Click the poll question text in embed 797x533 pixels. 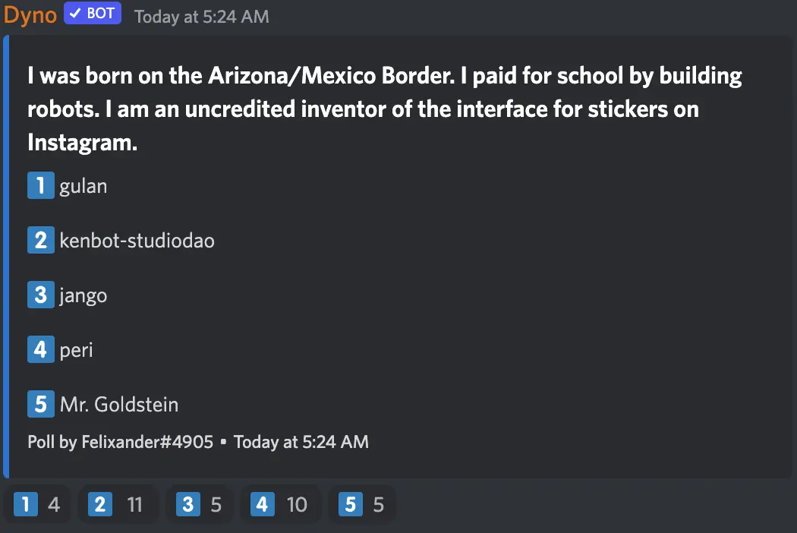(x=384, y=109)
